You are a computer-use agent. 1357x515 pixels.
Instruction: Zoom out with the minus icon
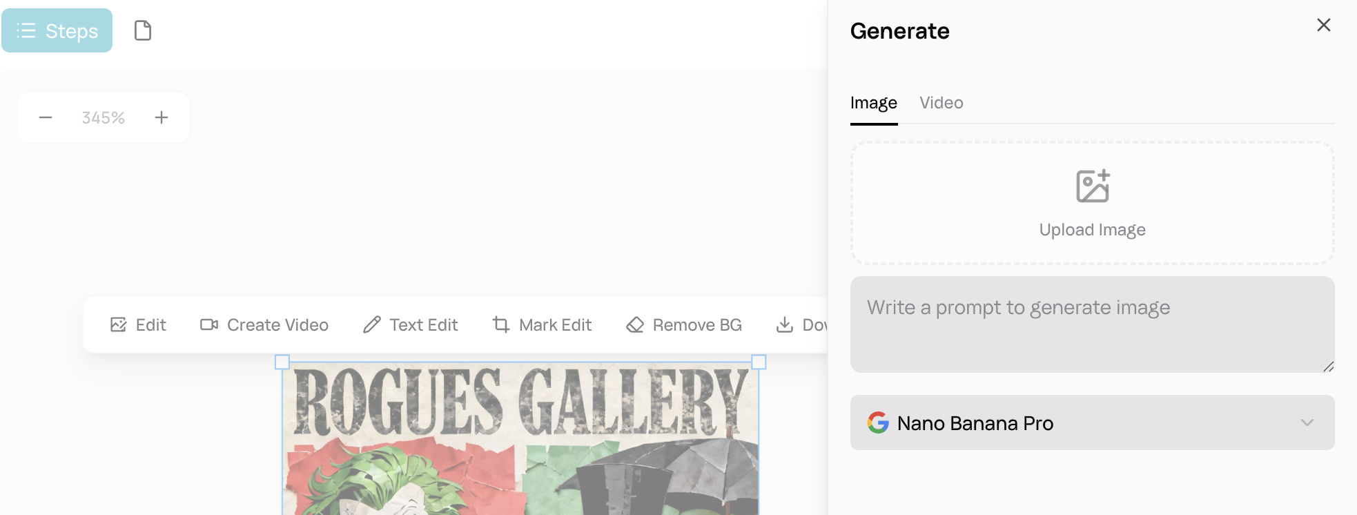point(46,117)
